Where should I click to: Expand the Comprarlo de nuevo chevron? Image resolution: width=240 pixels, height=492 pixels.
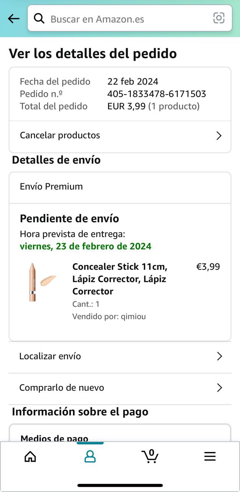pyautogui.click(x=219, y=388)
